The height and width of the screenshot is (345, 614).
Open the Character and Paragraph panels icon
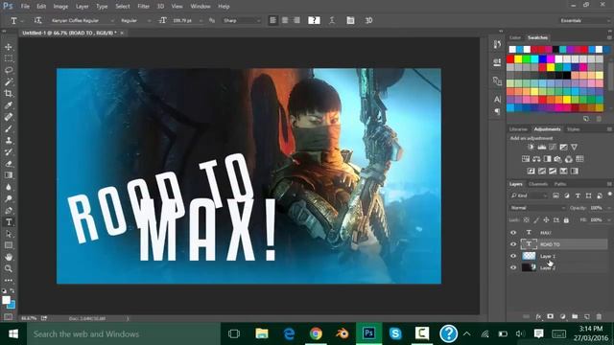[350, 20]
